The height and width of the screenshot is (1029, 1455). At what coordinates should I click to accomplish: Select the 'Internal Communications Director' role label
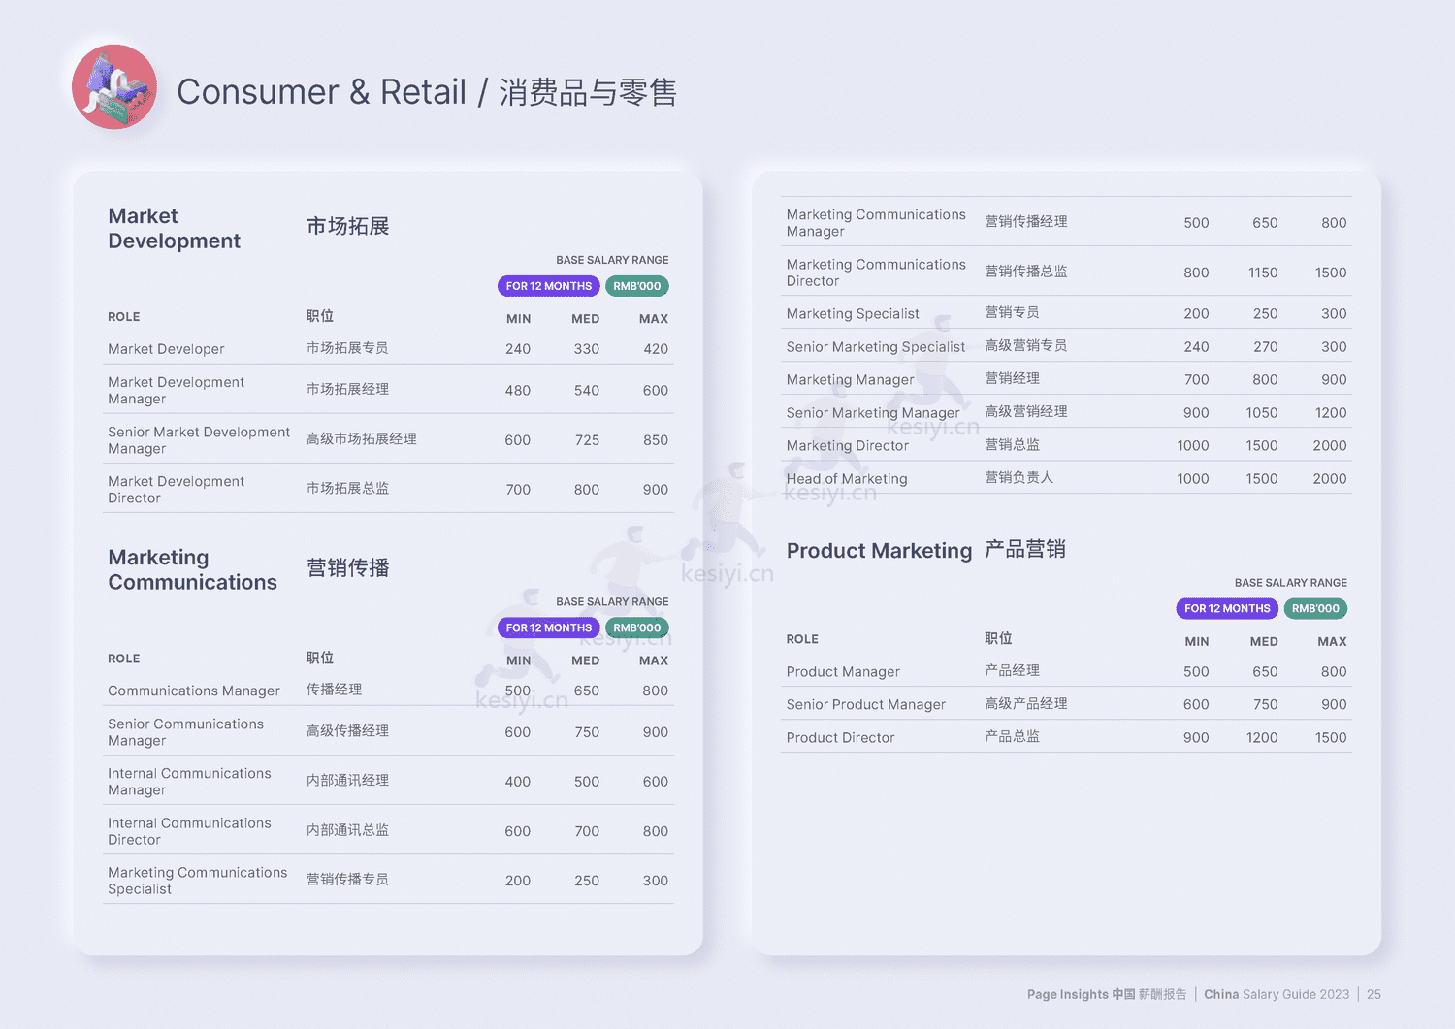tap(189, 831)
